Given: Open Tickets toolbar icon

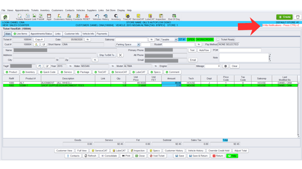Looking at the screenshot, I should [x=19, y=17].
